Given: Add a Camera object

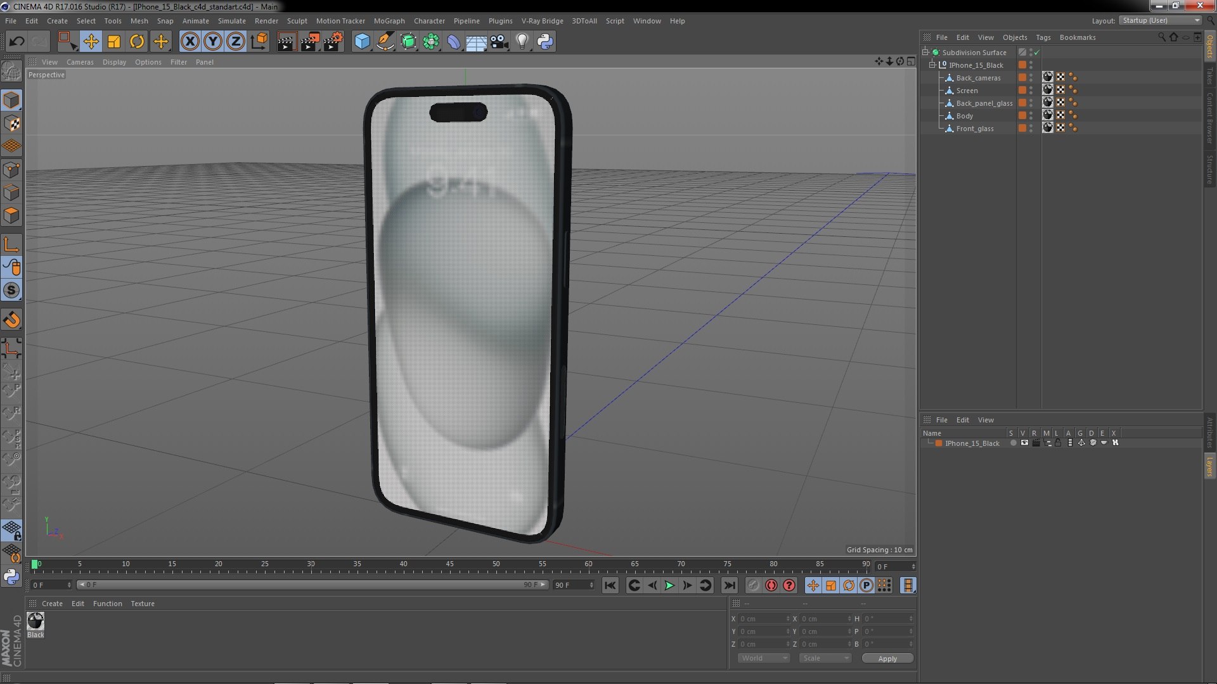Looking at the screenshot, I should 499,42.
